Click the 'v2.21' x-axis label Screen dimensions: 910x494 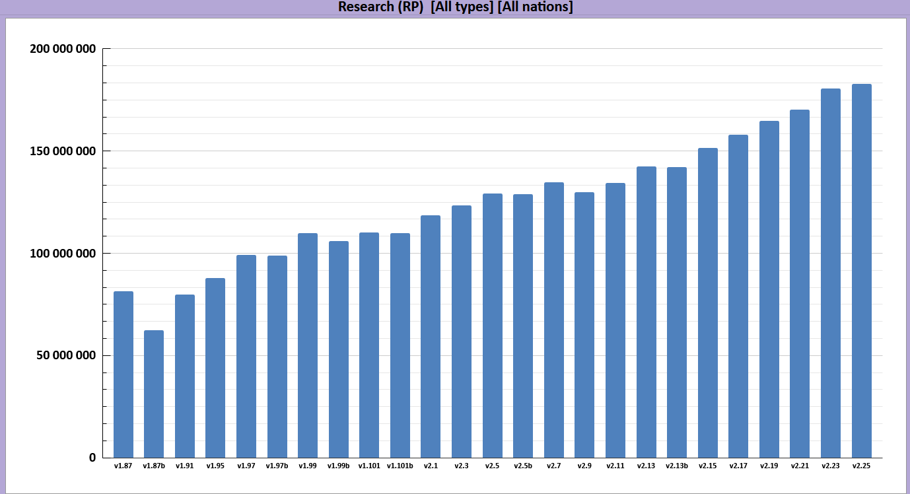[800, 466]
